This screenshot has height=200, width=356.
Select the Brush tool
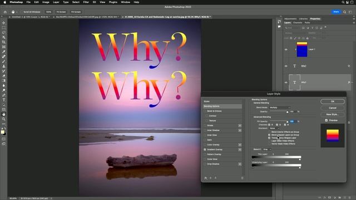click(4, 61)
